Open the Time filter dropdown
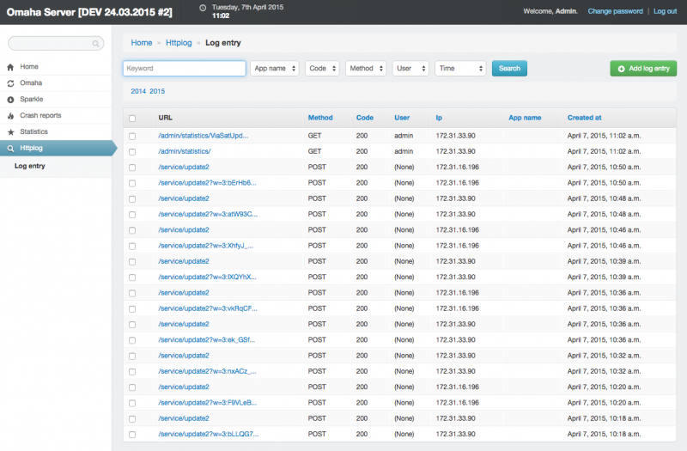Image resolution: width=687 pixels, height=451 pixels. pyautogui.click(x=460, y=69)
